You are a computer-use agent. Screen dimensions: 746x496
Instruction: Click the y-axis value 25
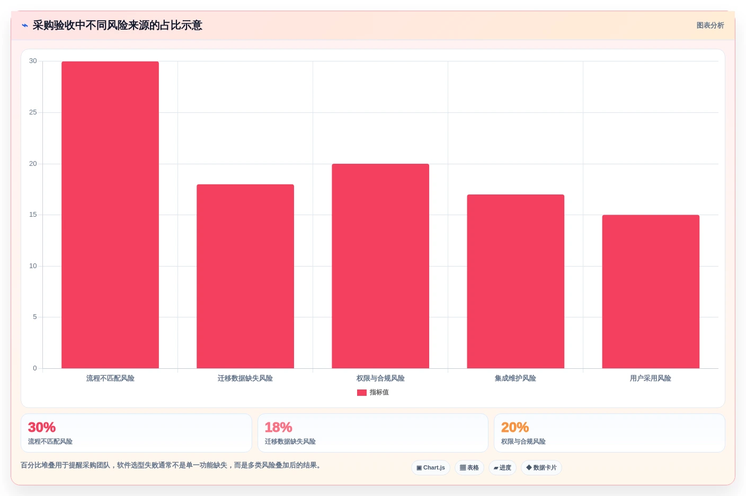[x=33, y=112]
